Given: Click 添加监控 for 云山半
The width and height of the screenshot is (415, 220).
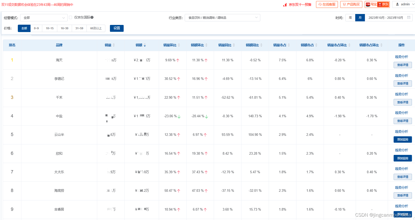Looking at the screenshot, I should [403, 139].
